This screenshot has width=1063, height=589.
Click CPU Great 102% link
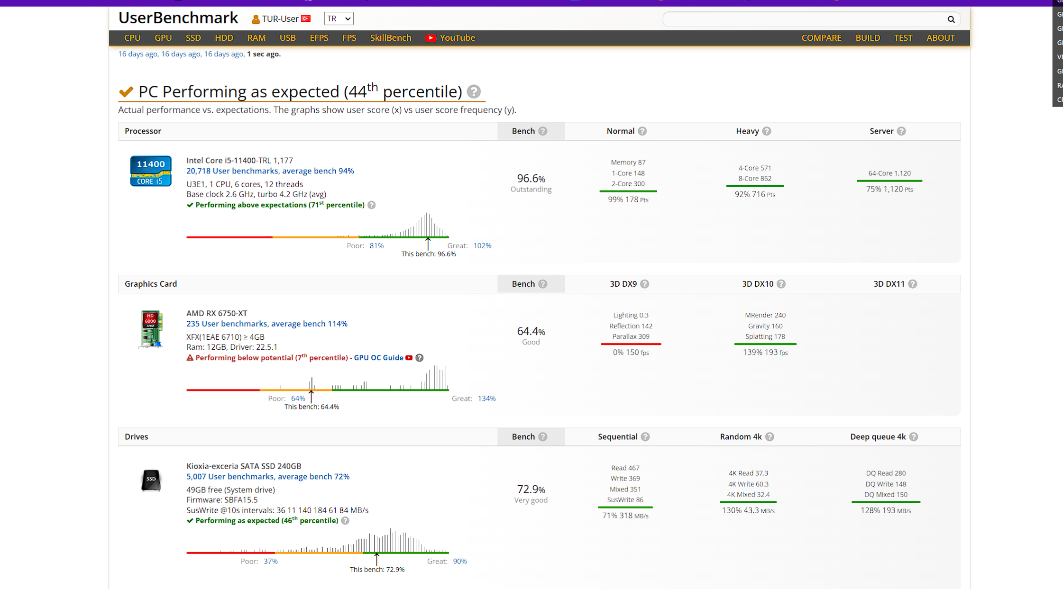click(x=482, y=246)
